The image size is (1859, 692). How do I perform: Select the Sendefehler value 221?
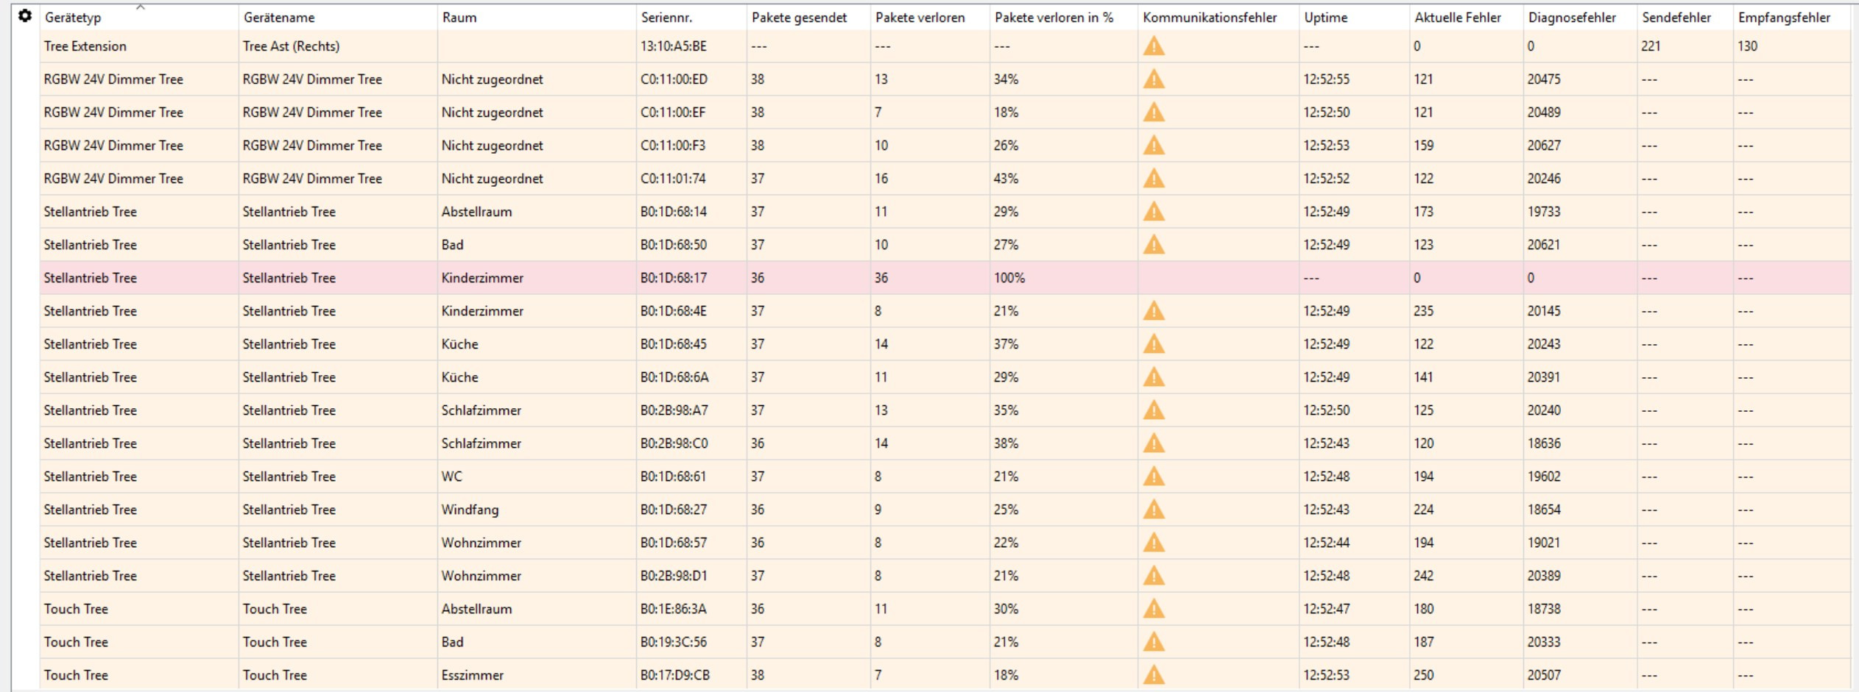tap(1651, 46)
